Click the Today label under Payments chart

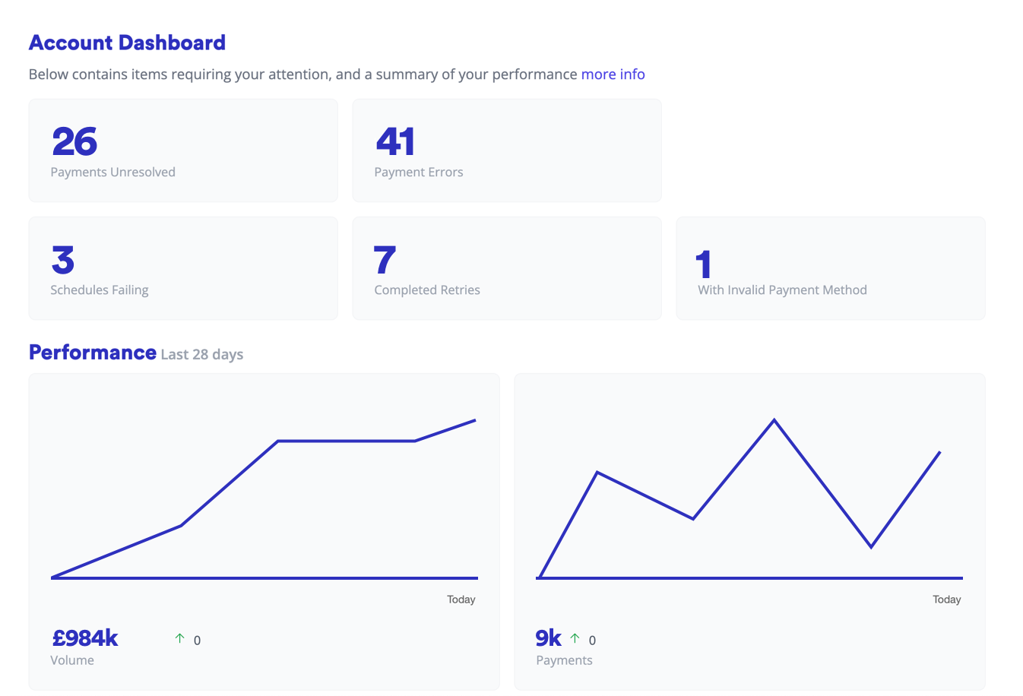click(946, 600)
